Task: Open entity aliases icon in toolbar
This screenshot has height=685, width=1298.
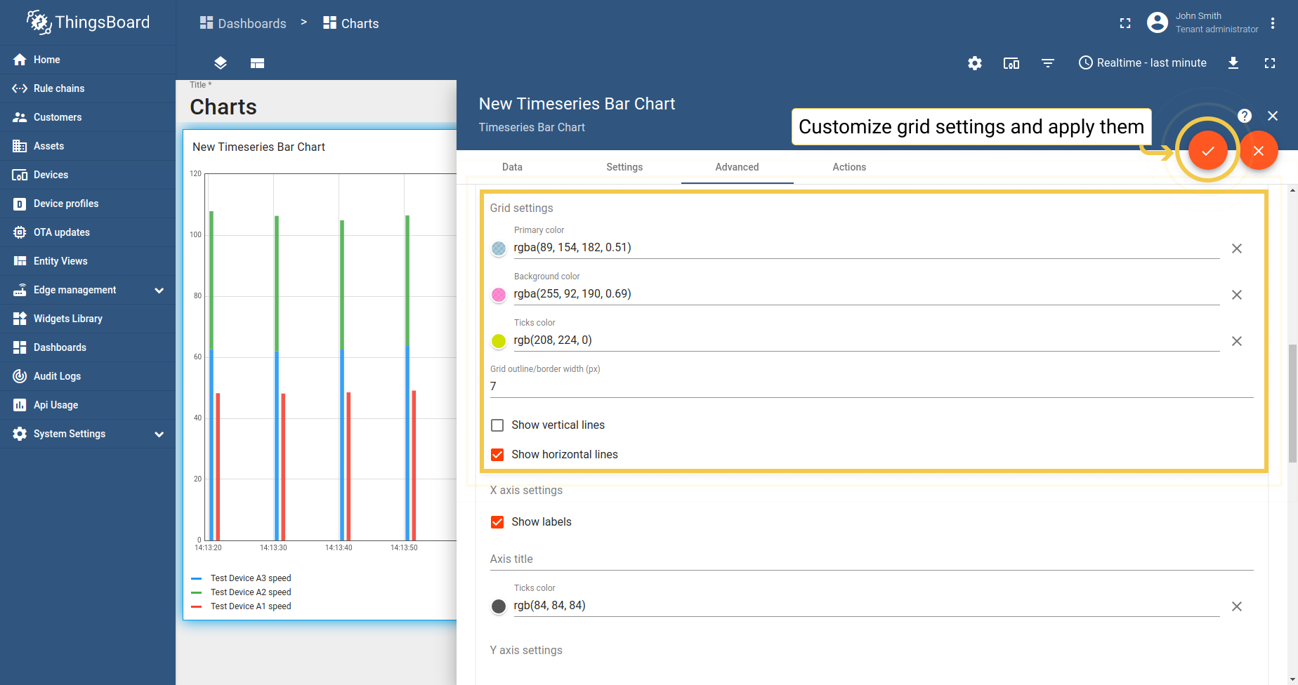Action: (x=1011, y=63)
